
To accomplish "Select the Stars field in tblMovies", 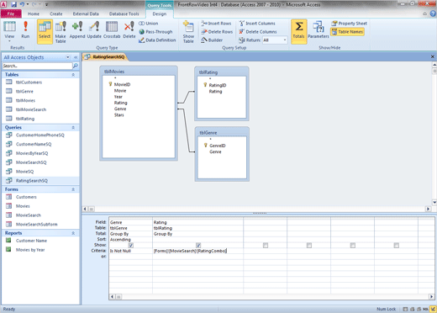I will tap(118, 115).
